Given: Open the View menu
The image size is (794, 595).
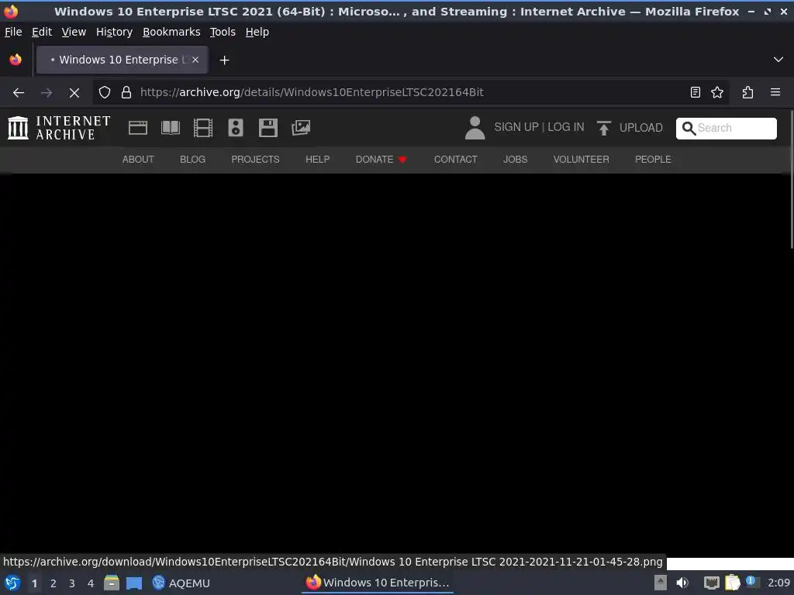Looking at the screenshot, I should (74, 32).
